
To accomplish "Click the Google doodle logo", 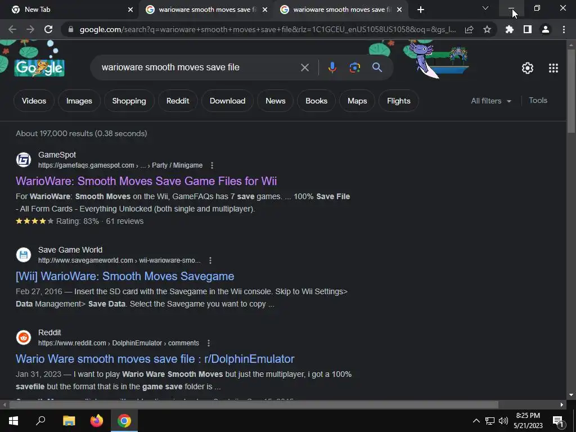I will (40, 67).
